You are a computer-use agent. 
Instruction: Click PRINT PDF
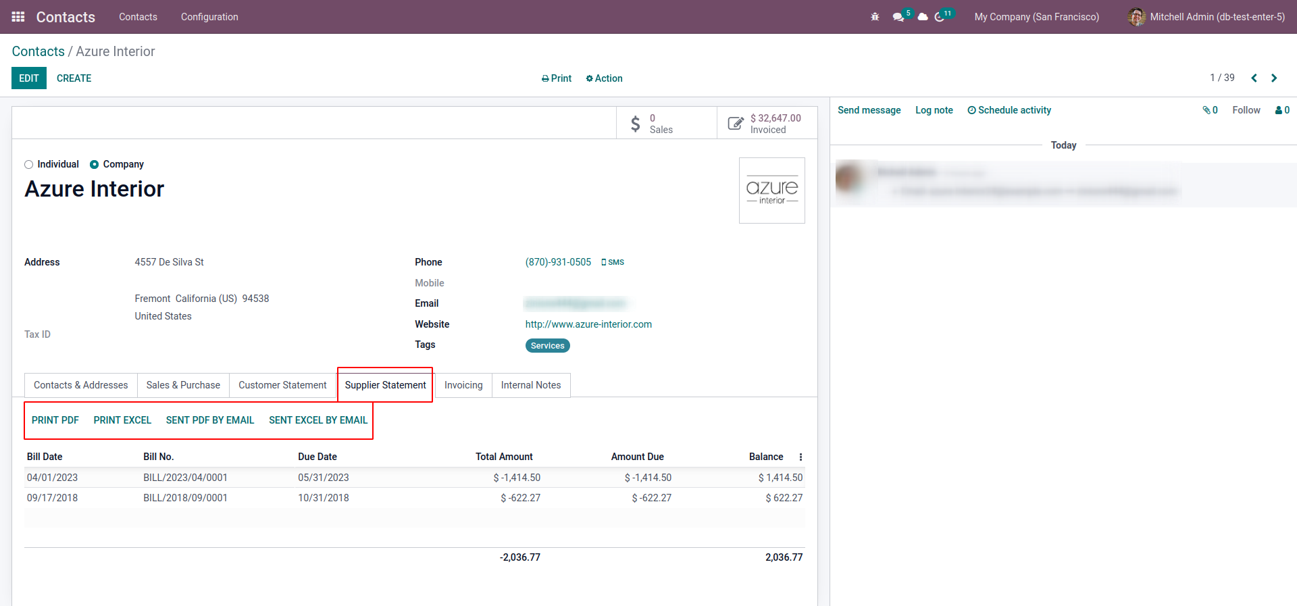tap(55, 420)
